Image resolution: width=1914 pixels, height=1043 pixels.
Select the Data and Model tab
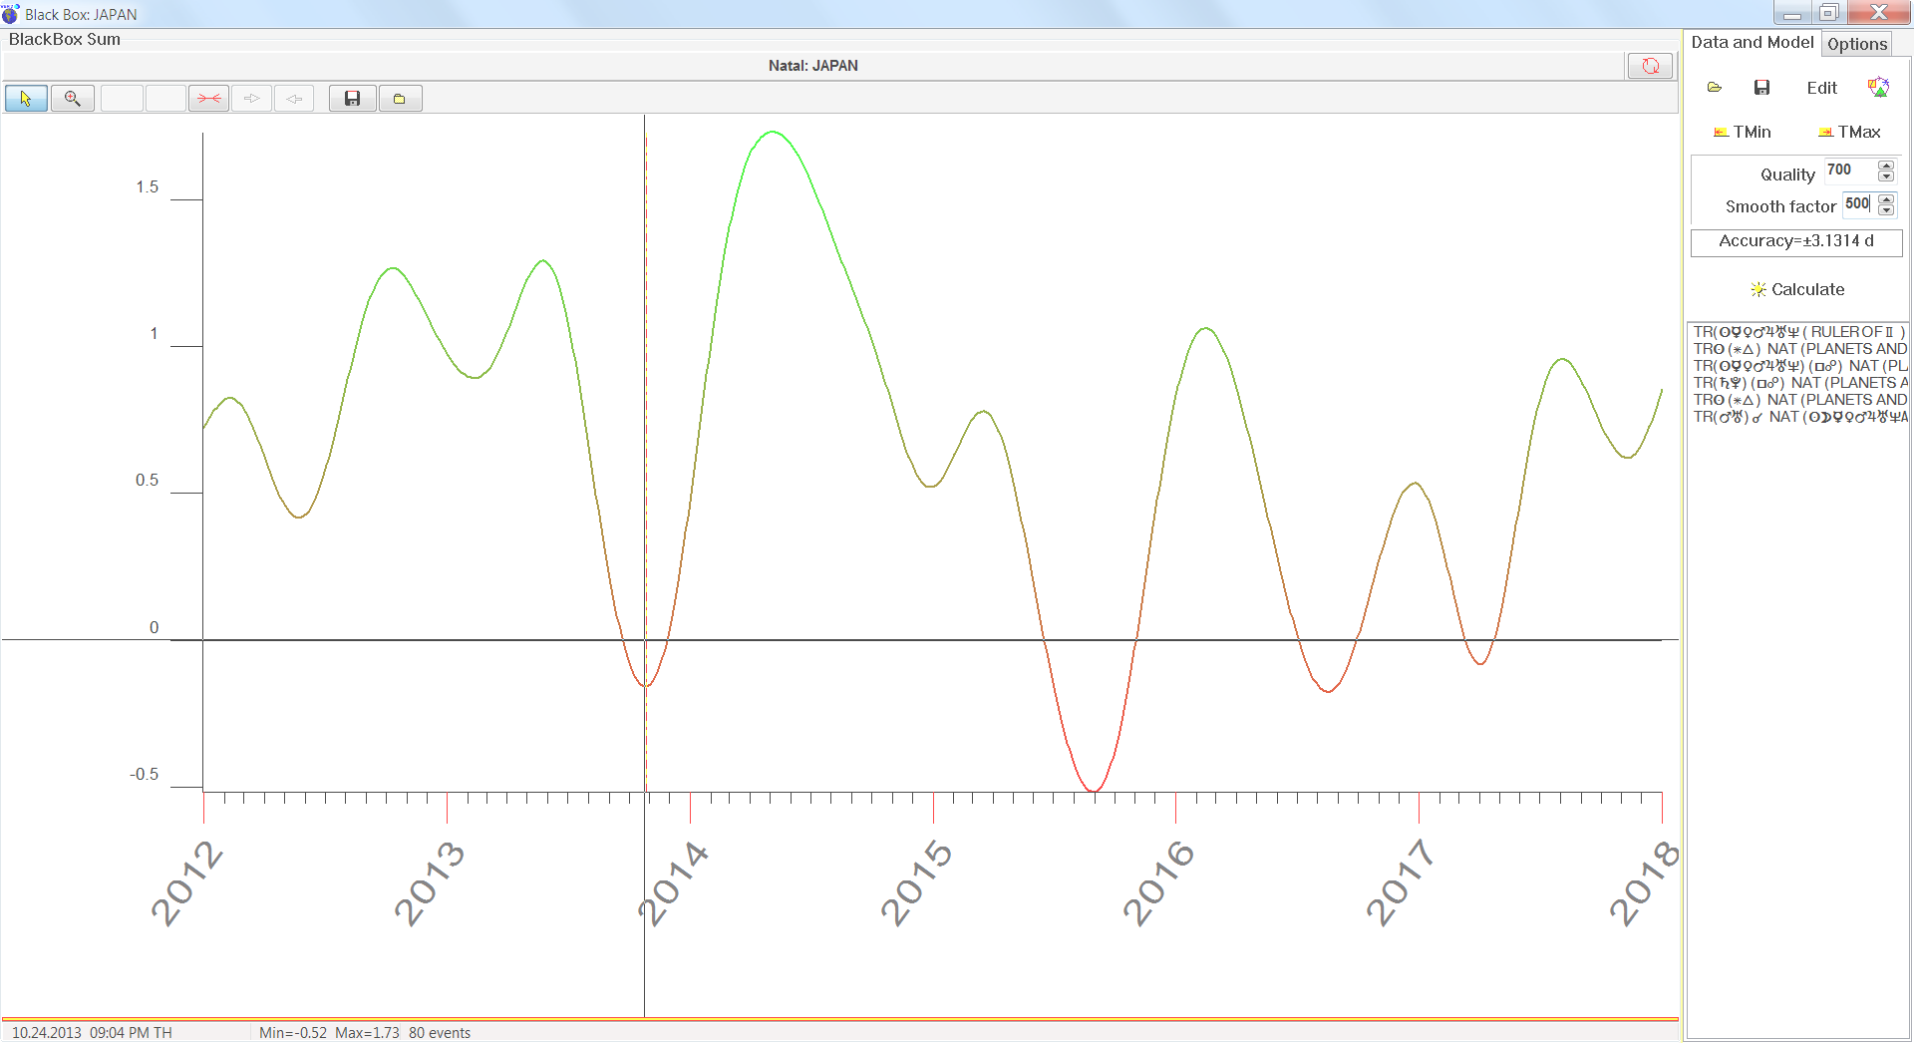pos(1752,43)
